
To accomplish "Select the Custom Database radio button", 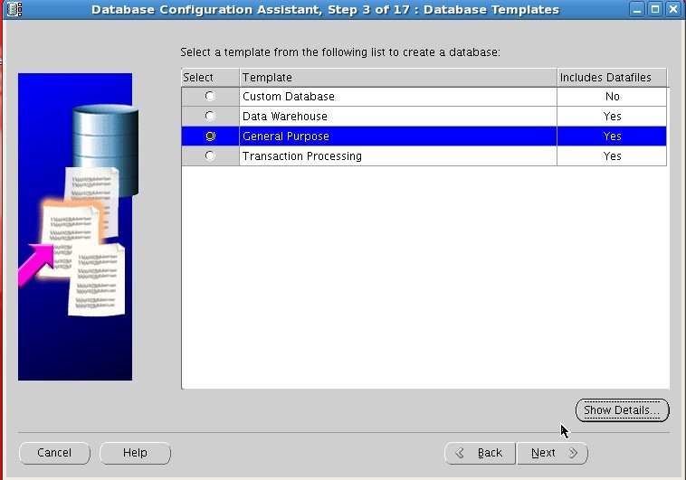I will pyautogui.click(x=210, y=96).
